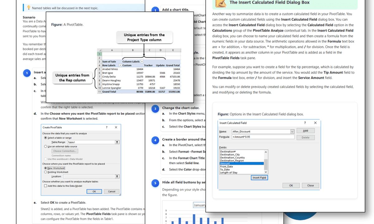Select the Existing Worksheet radio button
374x224 pixels.
pos(46,171)
